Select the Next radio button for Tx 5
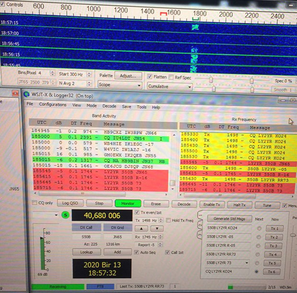Viewport: 297px width, 293px height. click(257, 263)
